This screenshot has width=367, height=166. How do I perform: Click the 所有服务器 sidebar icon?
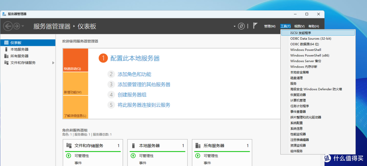tap(6, 56)
